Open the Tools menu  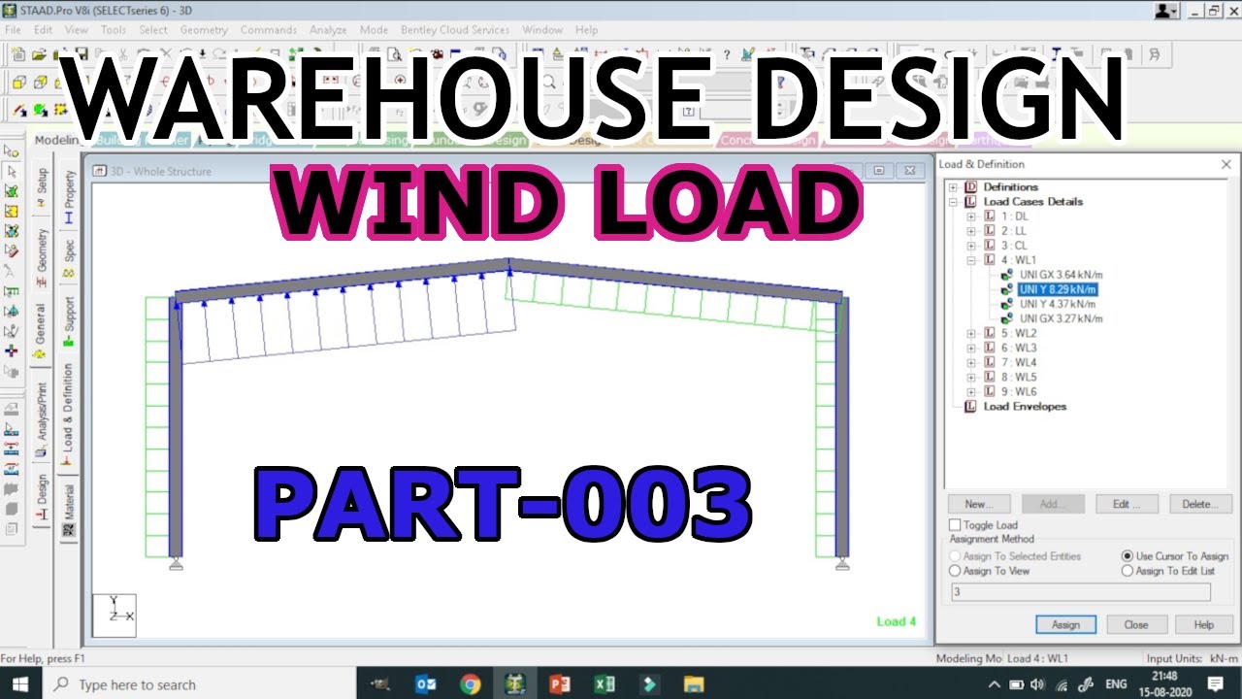114,30
